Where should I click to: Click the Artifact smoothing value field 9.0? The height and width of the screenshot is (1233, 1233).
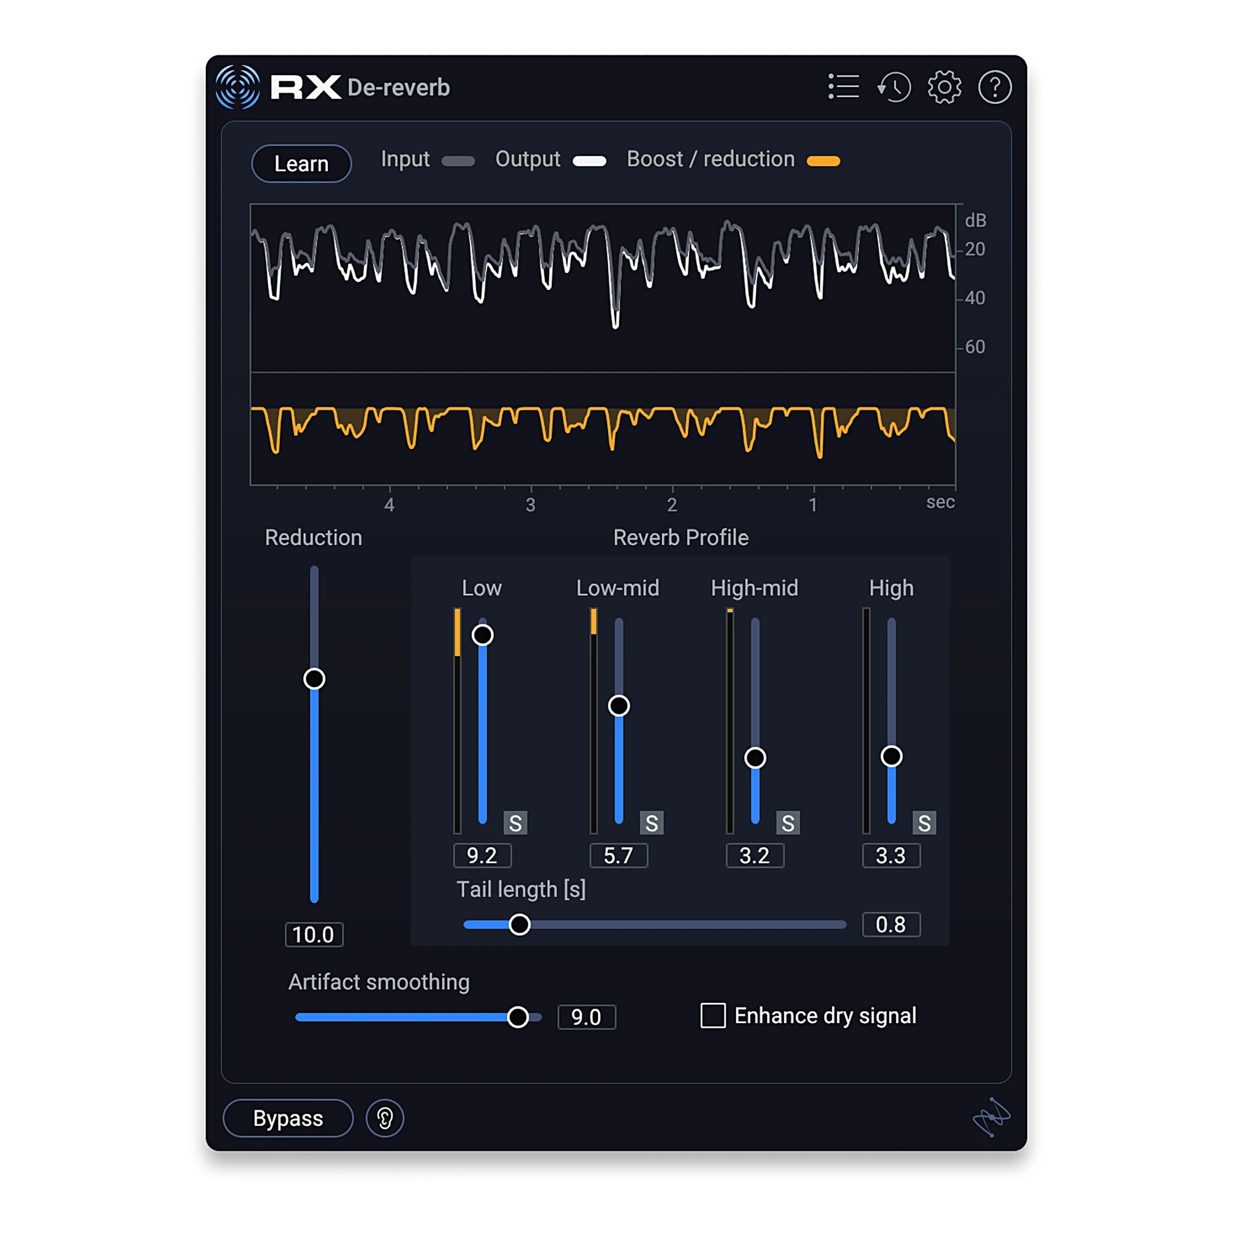click(587, 1017)
